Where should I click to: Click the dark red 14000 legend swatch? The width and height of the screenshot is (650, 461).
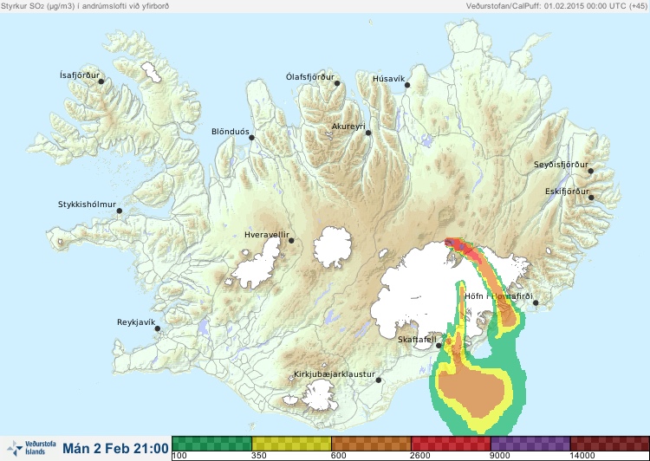pyautogui.click(x=610, y=444)
